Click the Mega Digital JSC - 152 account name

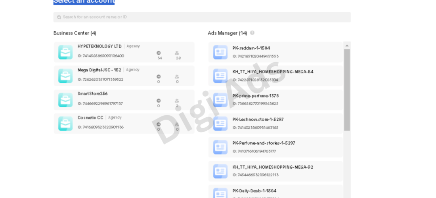pos(99,70)
